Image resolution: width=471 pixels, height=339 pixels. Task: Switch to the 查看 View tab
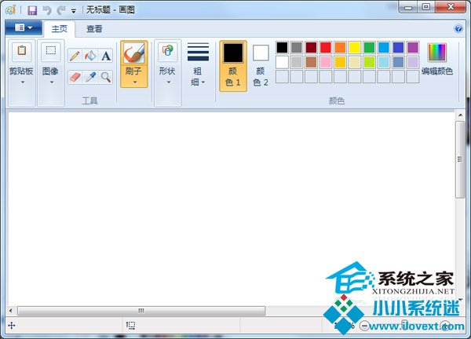pyautogui.click(x=94, y=29)
